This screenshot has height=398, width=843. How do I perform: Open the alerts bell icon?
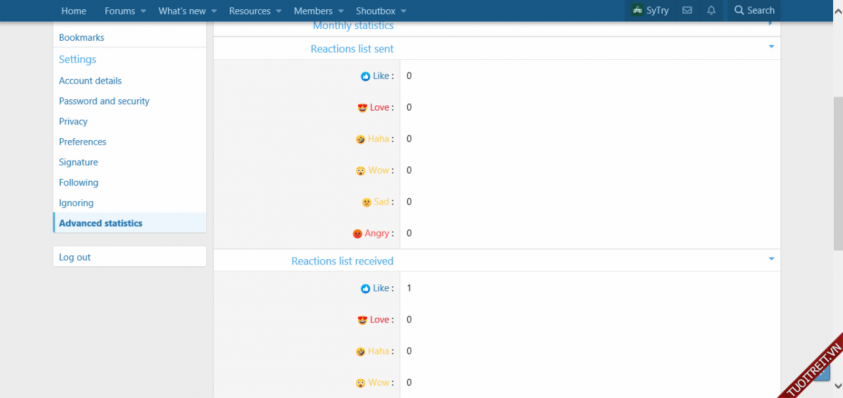711,11
